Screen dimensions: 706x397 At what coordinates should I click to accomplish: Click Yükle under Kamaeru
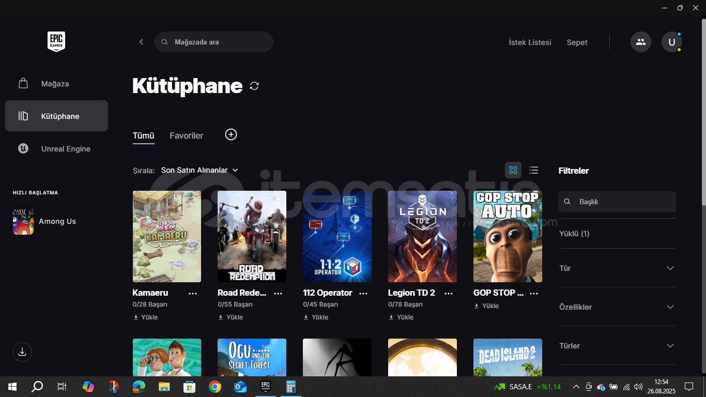click(145, 317)
